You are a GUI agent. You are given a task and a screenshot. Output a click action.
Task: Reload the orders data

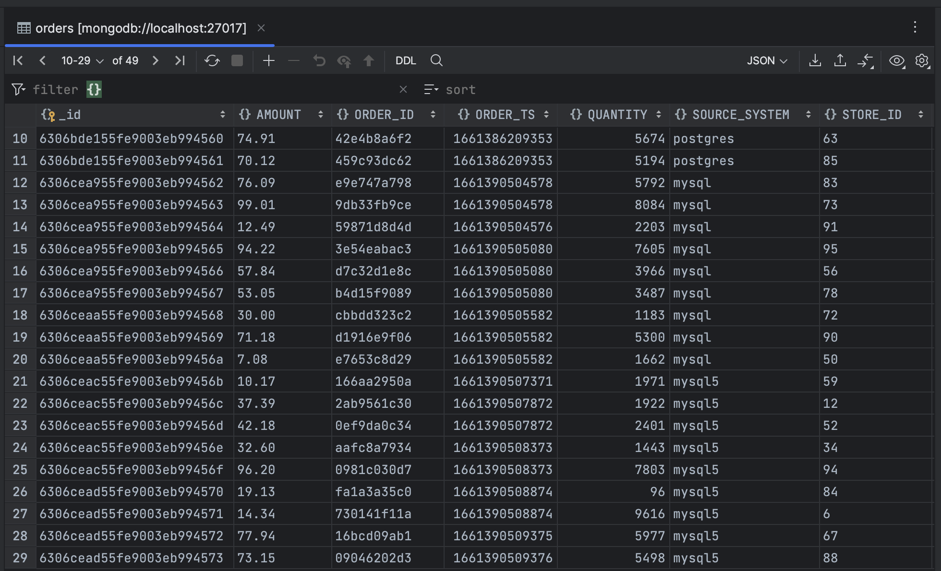(x=212, y=60)
